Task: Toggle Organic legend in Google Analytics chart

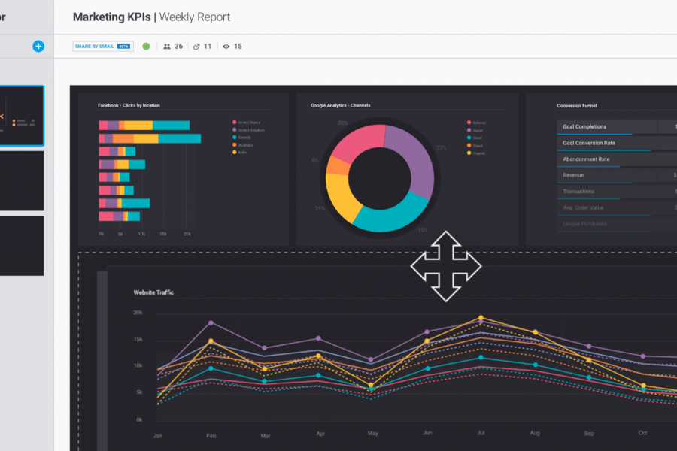Action: (x=478, y=153)
